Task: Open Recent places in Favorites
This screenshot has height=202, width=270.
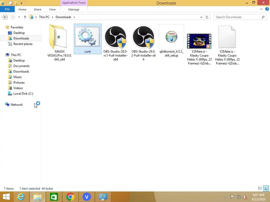Action: click(23, 44)
